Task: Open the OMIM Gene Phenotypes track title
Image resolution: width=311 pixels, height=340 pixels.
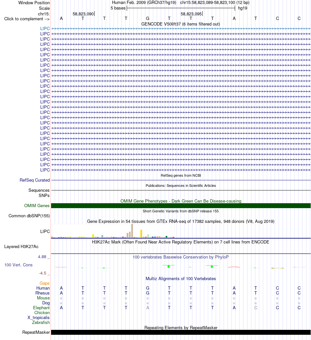Action: point(181,201)
